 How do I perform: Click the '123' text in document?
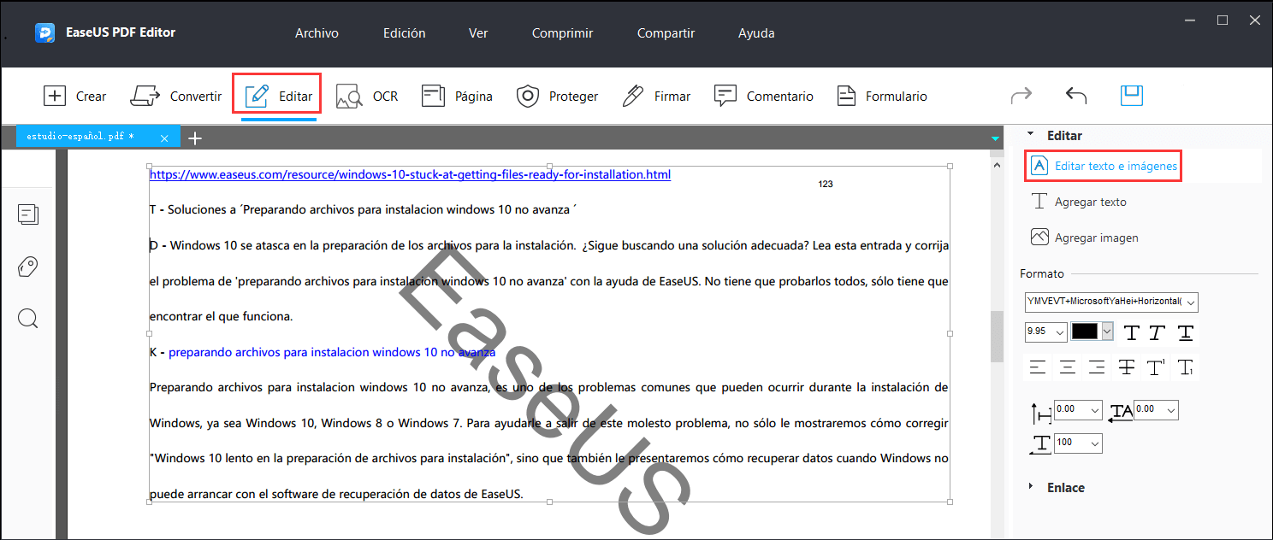click(826, 184)
